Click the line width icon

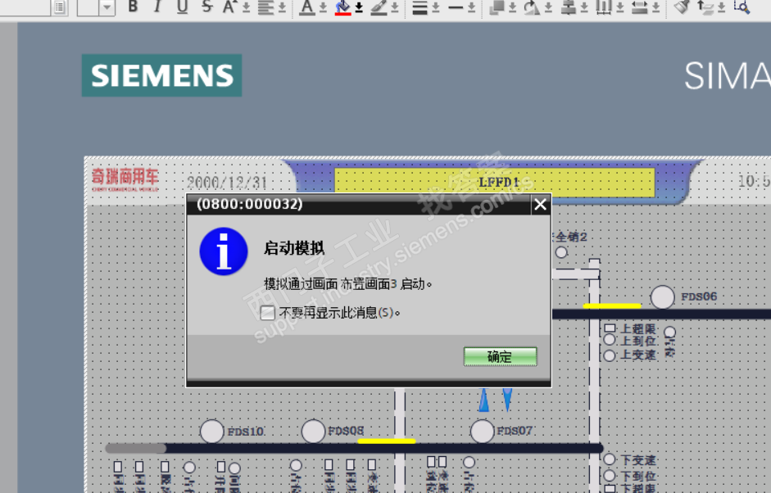click(x=456, y=7)
